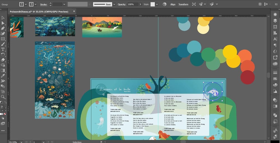Screen dimensions: 280x143
Task: Select the dark red circle on canvas
Action: (x=248, y=77)
